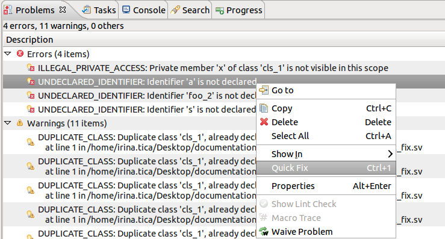The width and height of the screenshot is (445, 239).
Task: Open the Show In submenu
Action: point(326,154)
